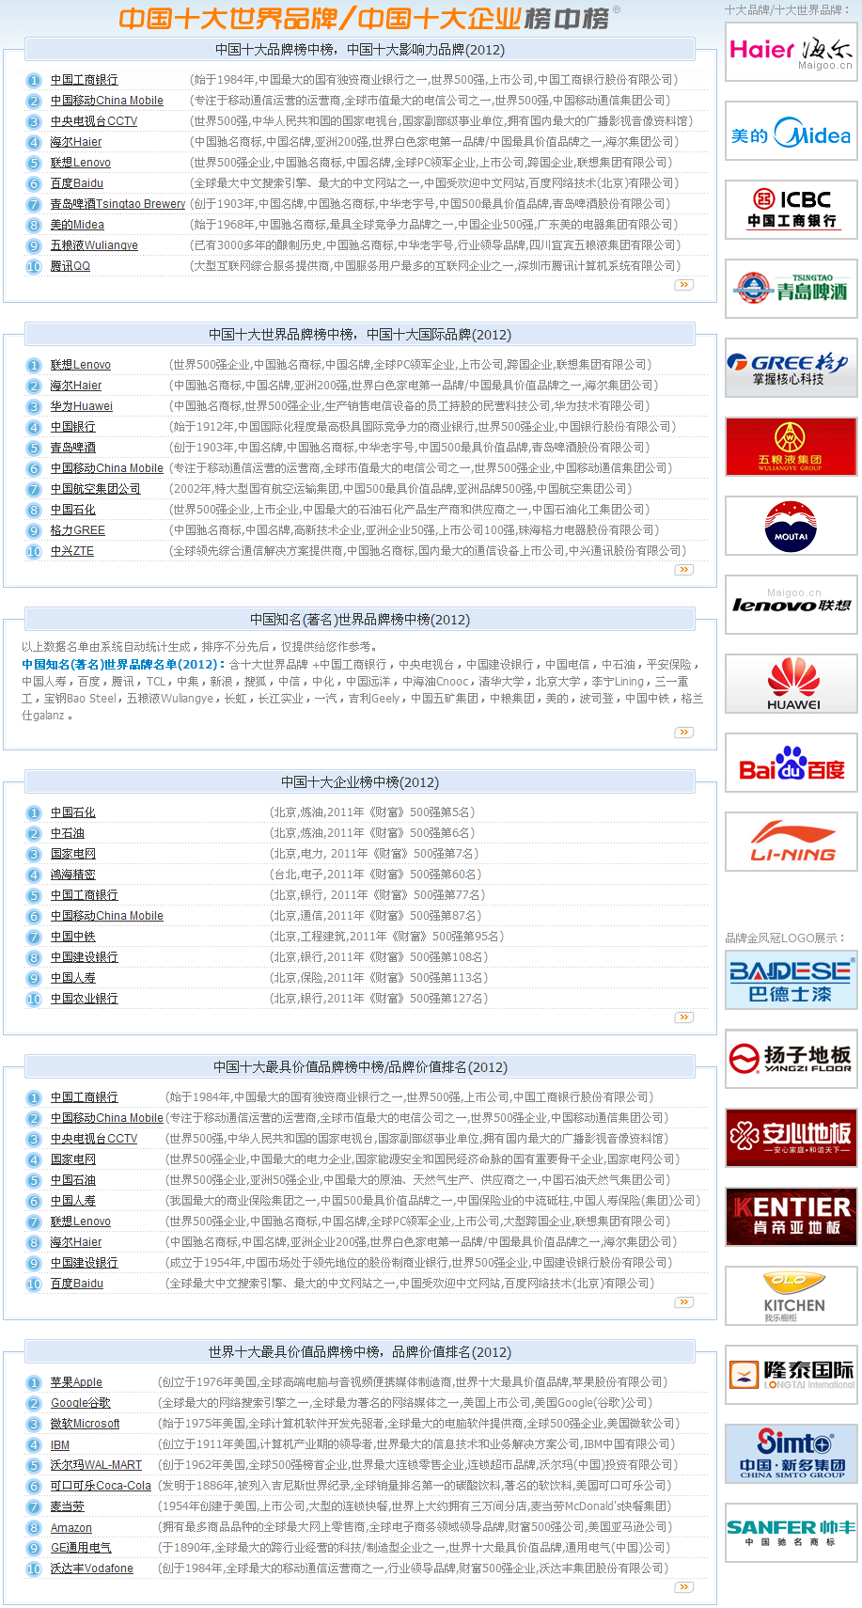The width and height of the screenshot is (862, 1608).
Task: Open the 中兴ZTE link
Action: [x=72, y=551]
